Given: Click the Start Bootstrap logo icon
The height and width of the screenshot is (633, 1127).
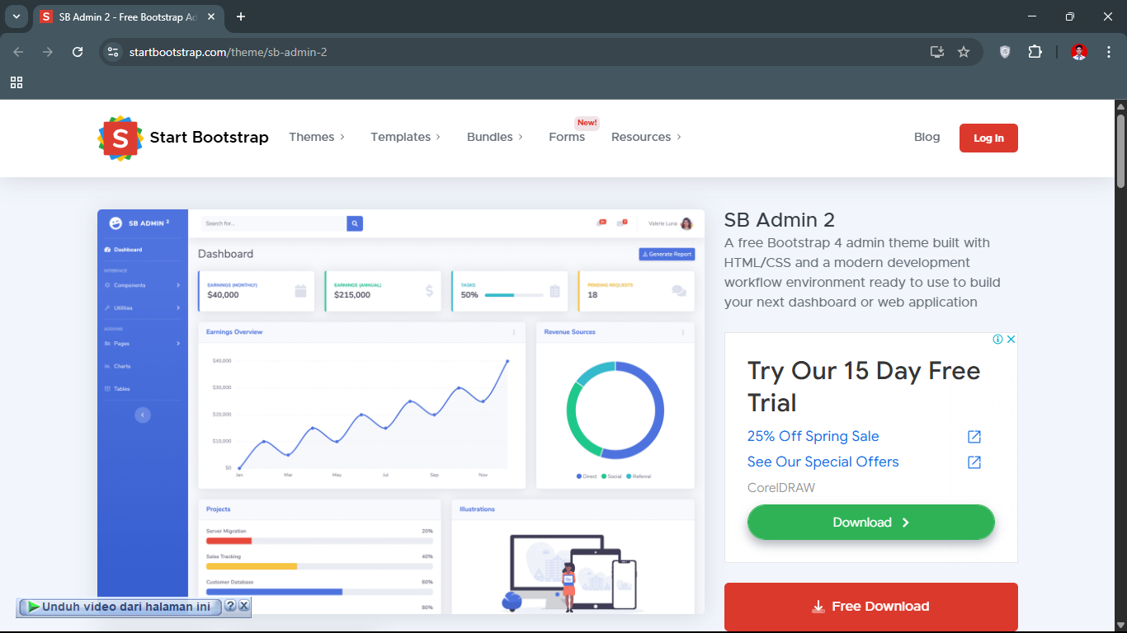Looking at the screenshot, I should (x=120, y=138).
